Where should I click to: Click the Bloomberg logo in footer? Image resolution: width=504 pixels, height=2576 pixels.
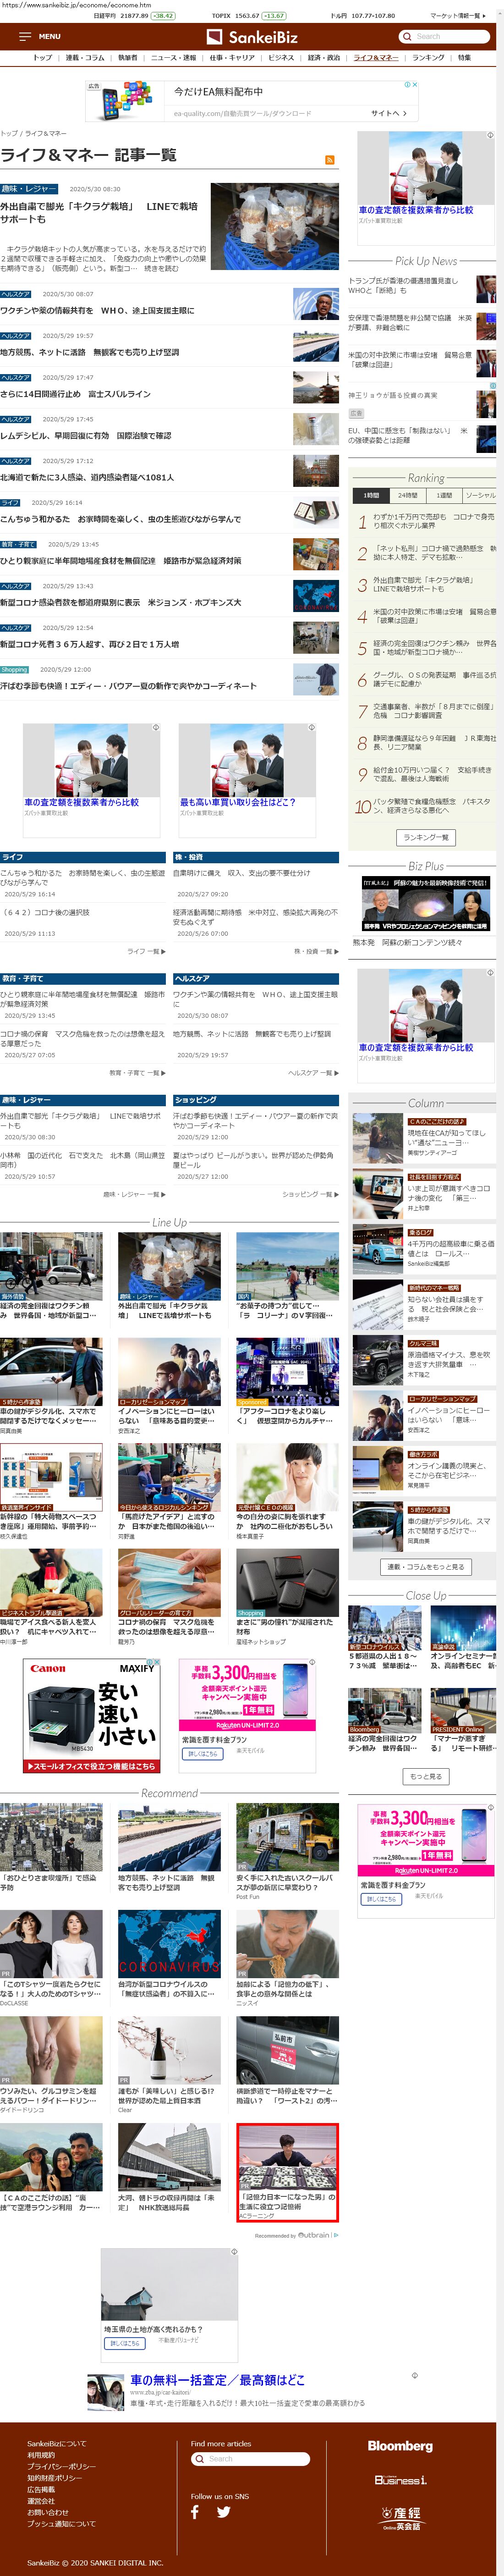[x=400, y=2445]
